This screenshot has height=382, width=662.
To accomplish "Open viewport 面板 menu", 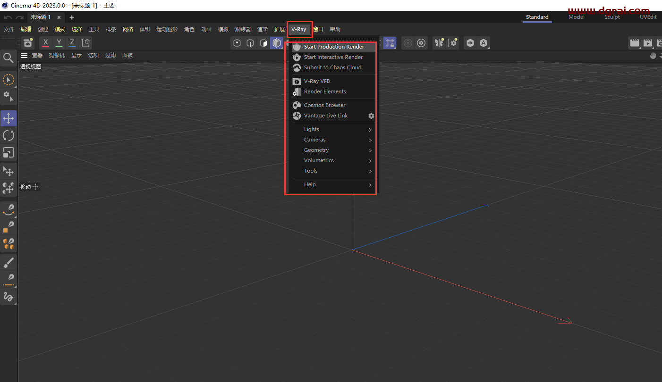I will pos(127,56).
